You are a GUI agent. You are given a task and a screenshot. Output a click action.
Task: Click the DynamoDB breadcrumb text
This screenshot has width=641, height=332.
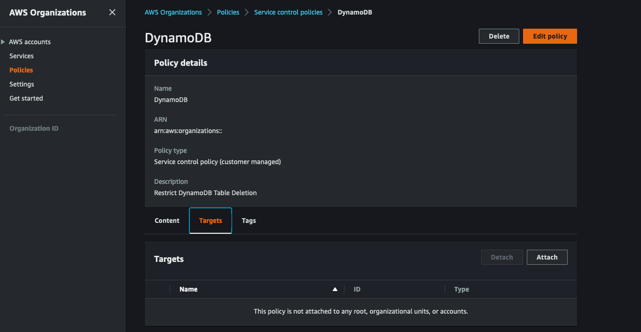pyautogui.click(x=355, y=12)
